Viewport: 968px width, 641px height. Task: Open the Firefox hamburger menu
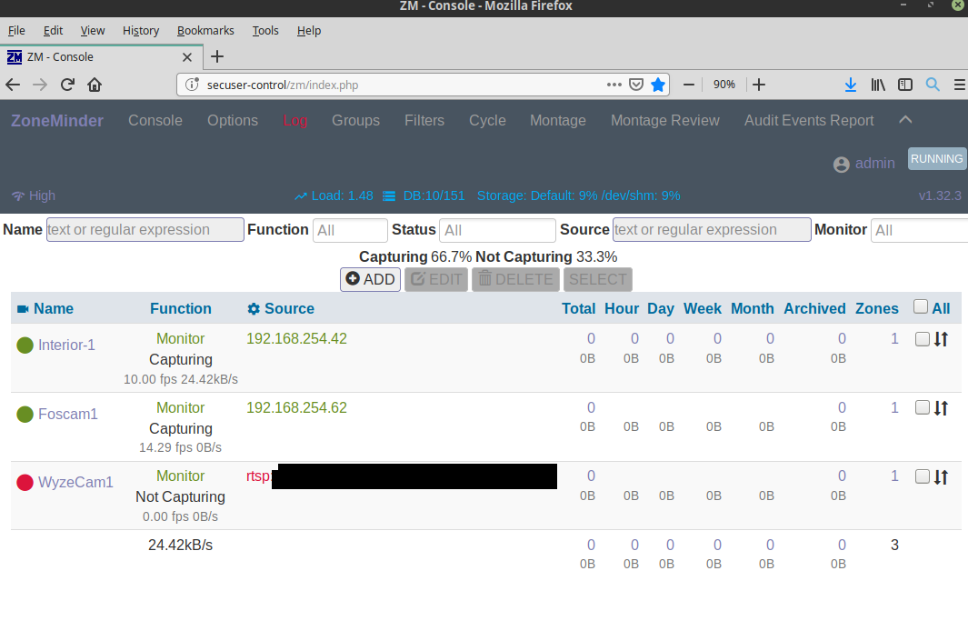point(959,85)
